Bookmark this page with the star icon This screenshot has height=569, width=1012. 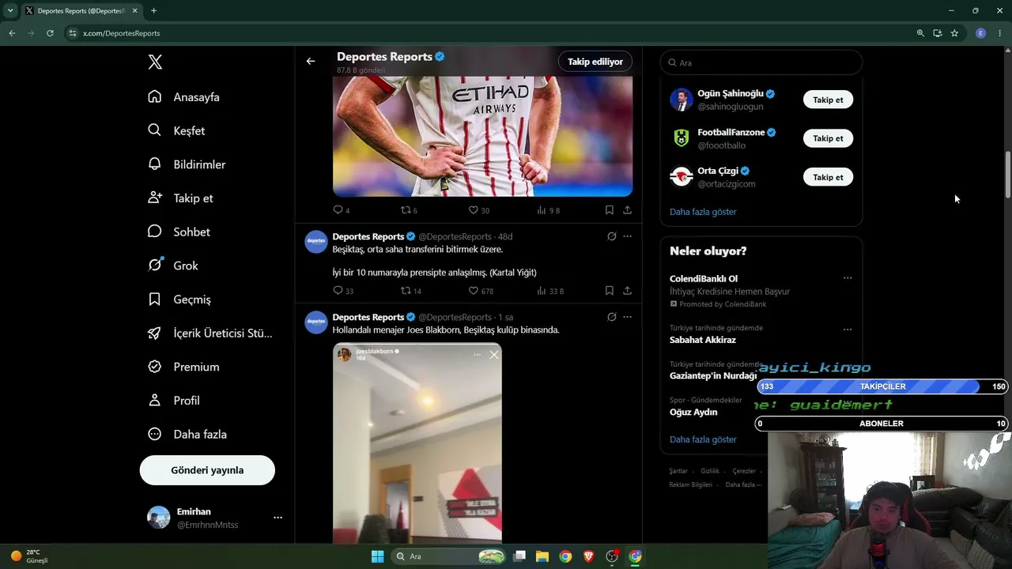954,33
